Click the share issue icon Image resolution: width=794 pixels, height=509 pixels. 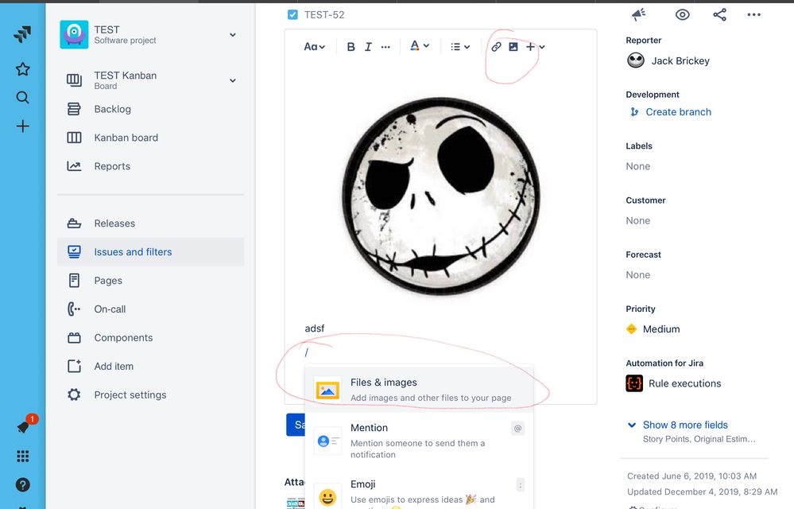tap(719, 14)
